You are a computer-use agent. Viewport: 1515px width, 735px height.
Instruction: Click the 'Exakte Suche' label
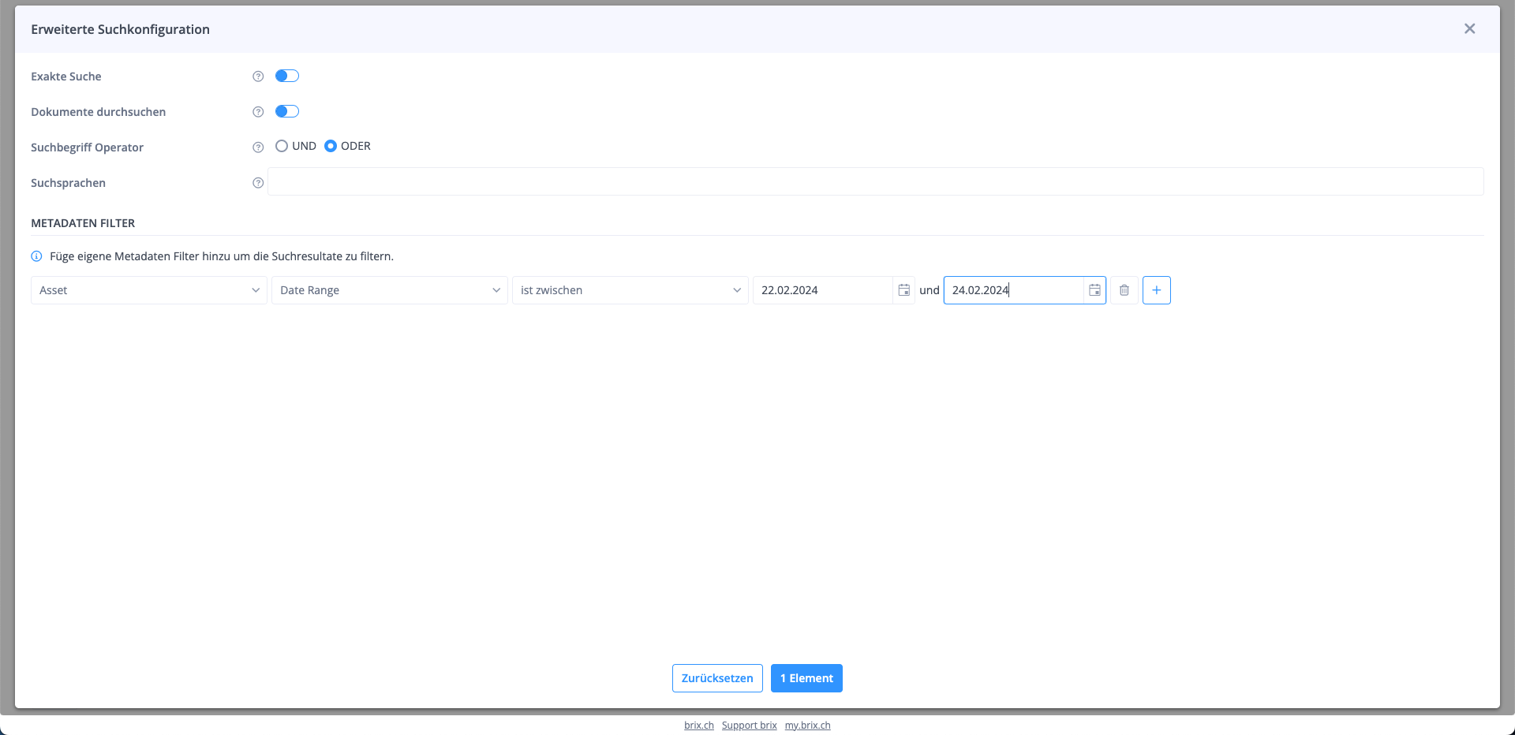pyautogui.click(x=66, y=76)
